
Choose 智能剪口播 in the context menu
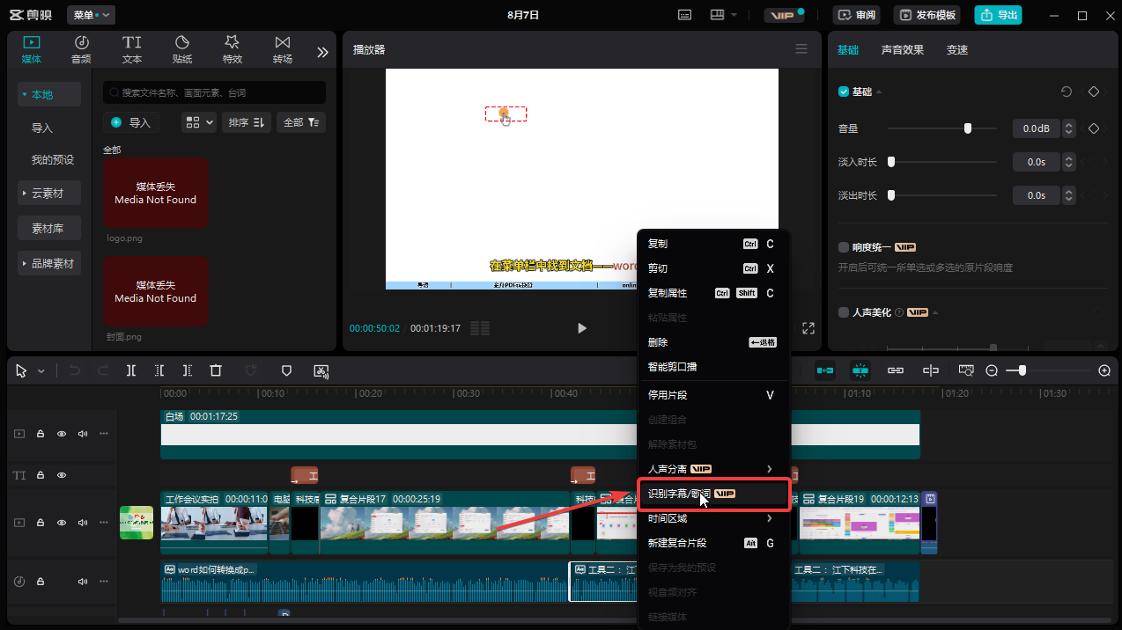(713, 367)
